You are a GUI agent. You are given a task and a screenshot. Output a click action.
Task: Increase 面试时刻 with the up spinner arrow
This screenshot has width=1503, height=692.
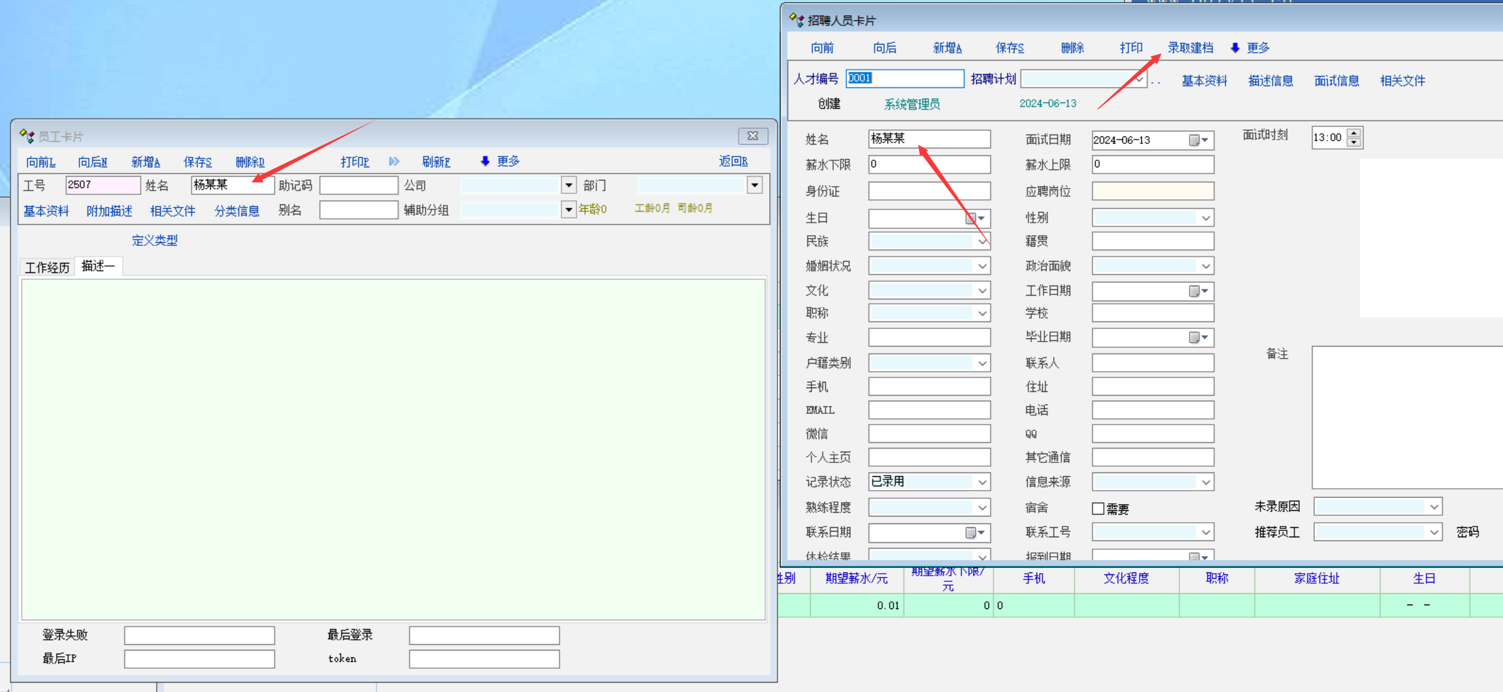[x=1355, y=133]
